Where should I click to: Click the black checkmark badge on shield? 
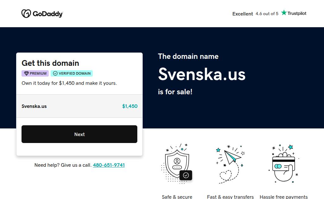coord(186,175)
